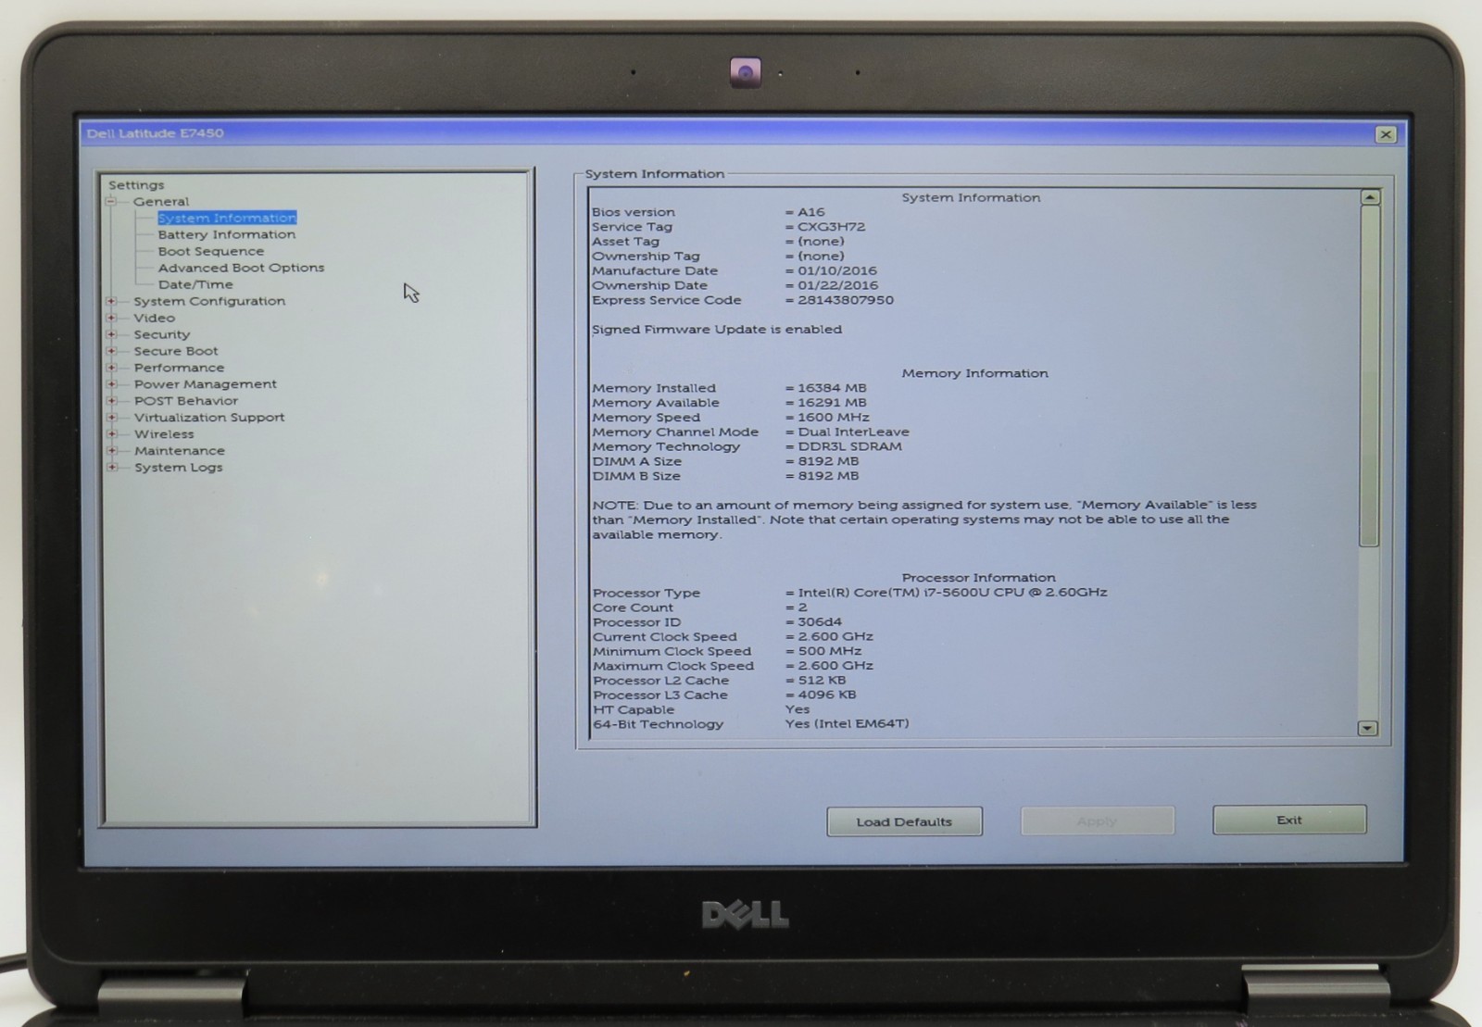Select the Secure Boot category label
Viewport: 1482px width, 1027px height.
pyautogui.click(x=176, y=351)
